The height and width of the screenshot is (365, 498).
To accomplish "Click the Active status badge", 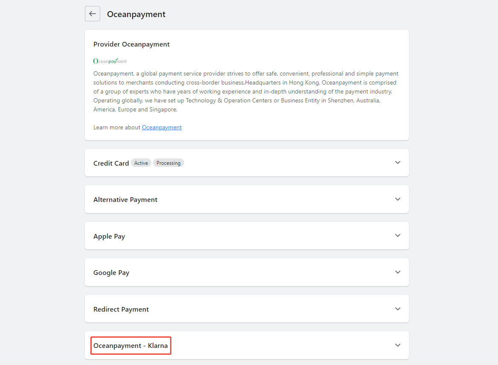I will 141,163.
